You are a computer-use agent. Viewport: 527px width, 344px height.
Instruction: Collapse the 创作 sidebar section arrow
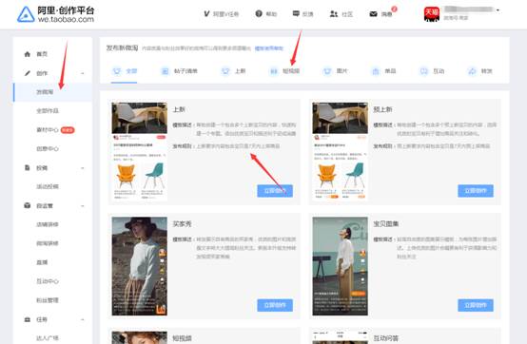click(83, 73)
